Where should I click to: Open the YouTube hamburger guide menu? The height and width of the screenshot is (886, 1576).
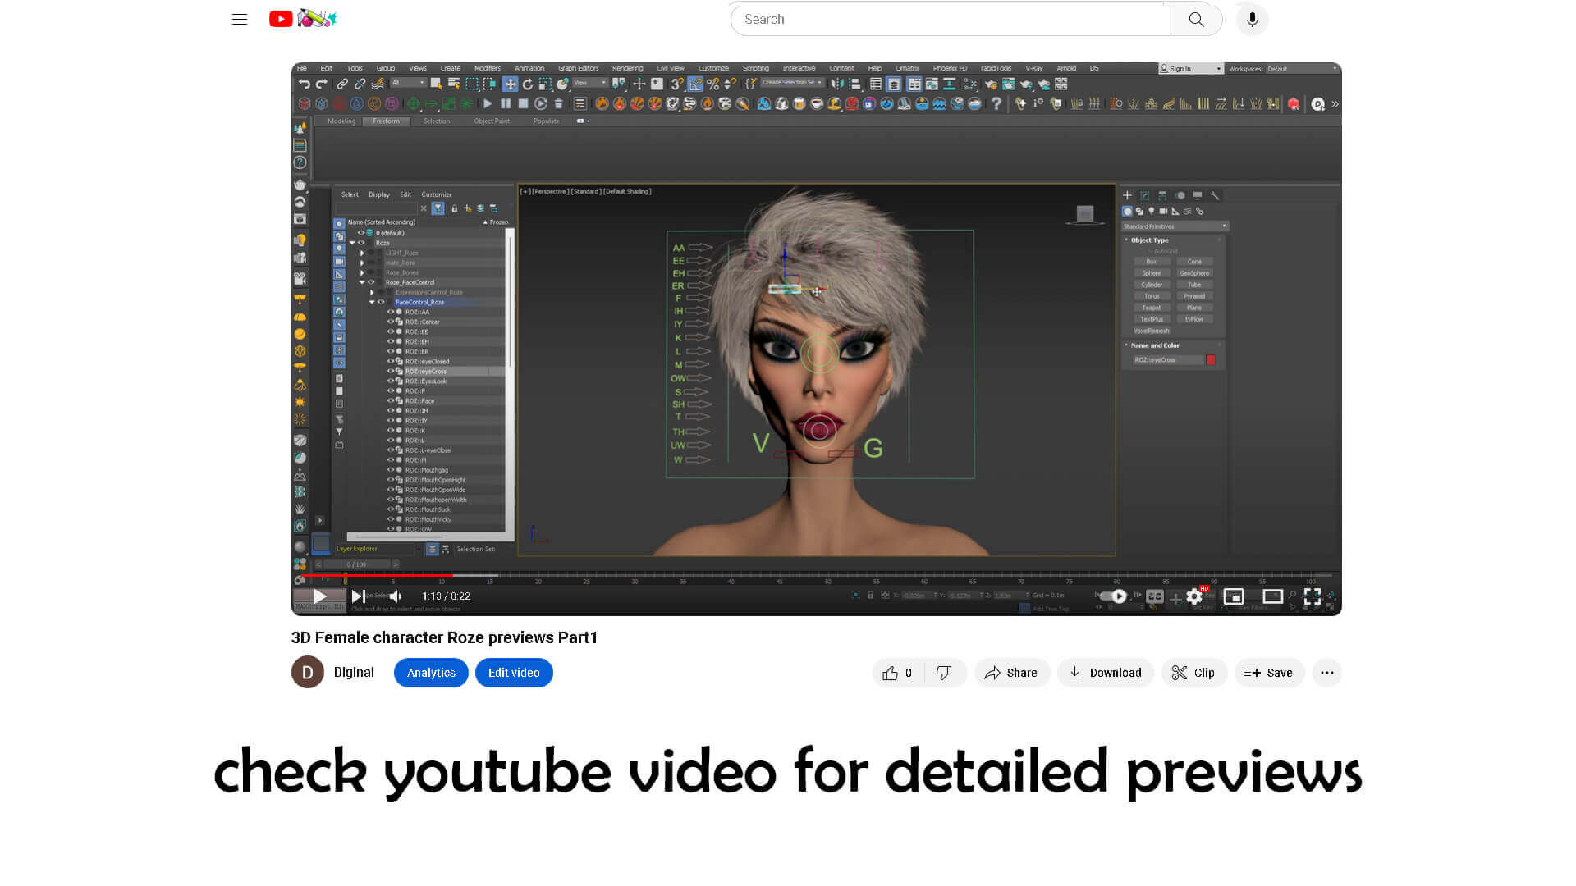(240, 20)
